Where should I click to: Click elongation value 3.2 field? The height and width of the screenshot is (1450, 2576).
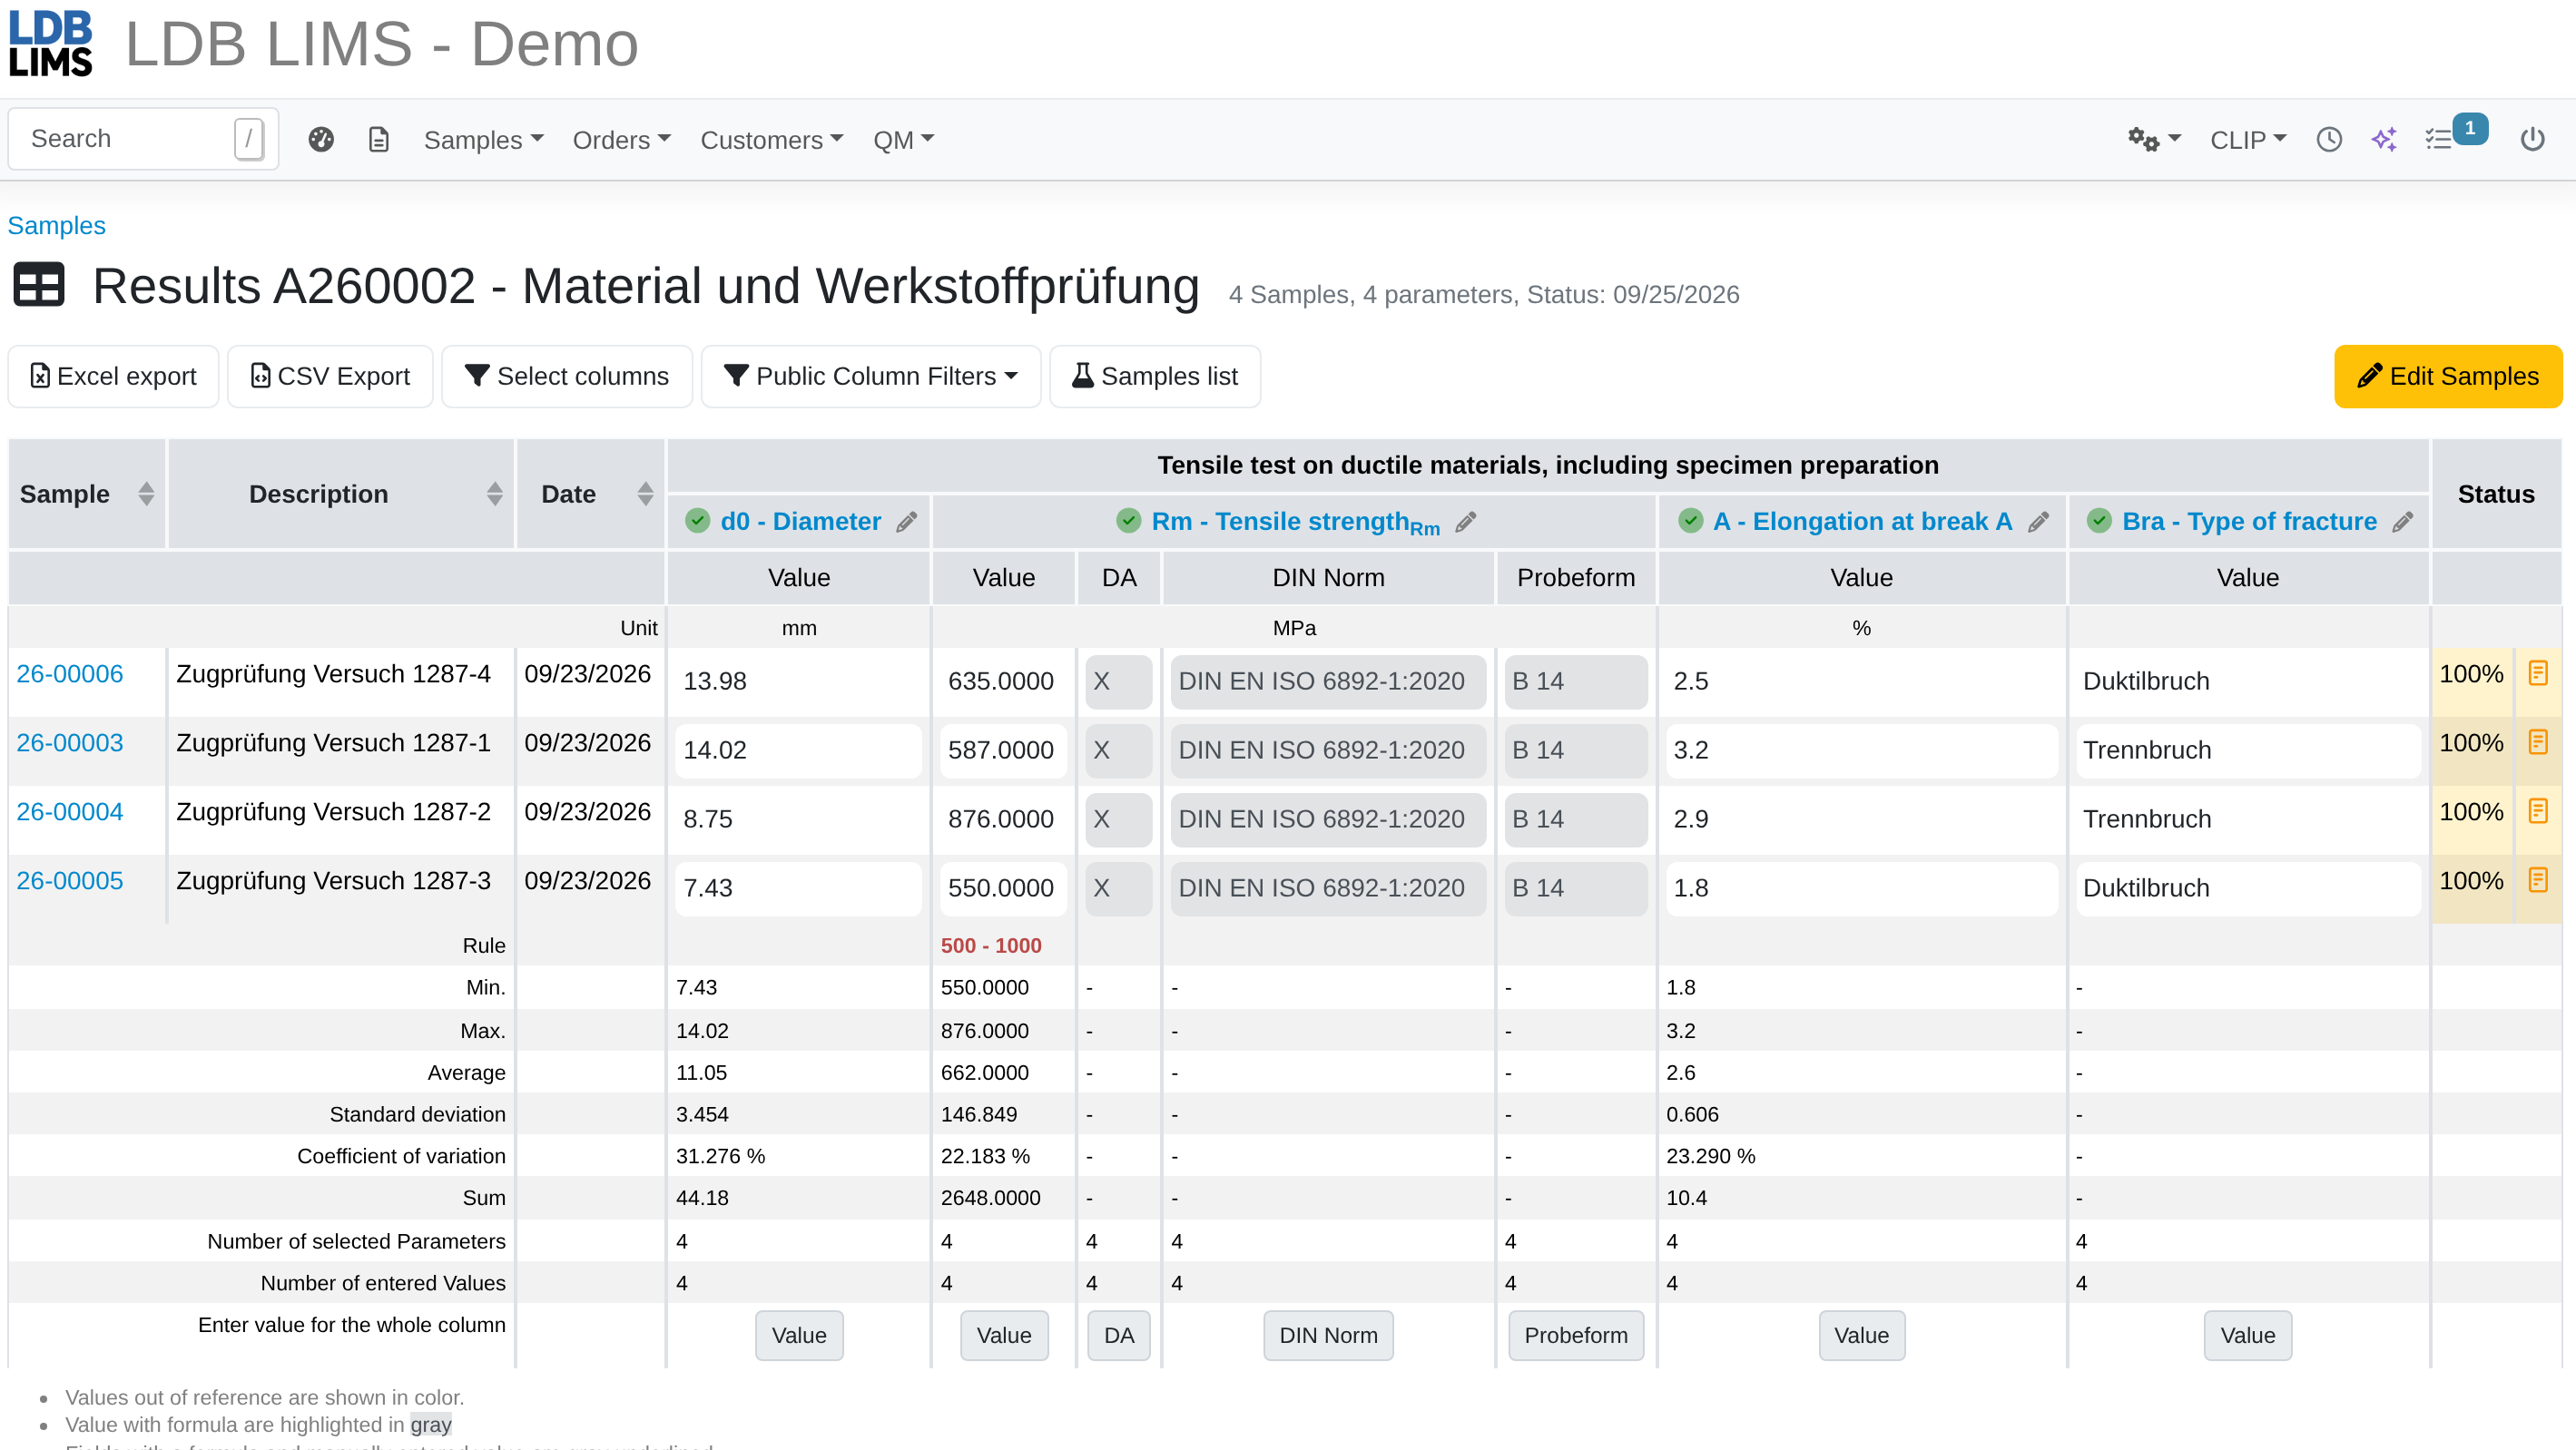click(x=1861, y=750)
